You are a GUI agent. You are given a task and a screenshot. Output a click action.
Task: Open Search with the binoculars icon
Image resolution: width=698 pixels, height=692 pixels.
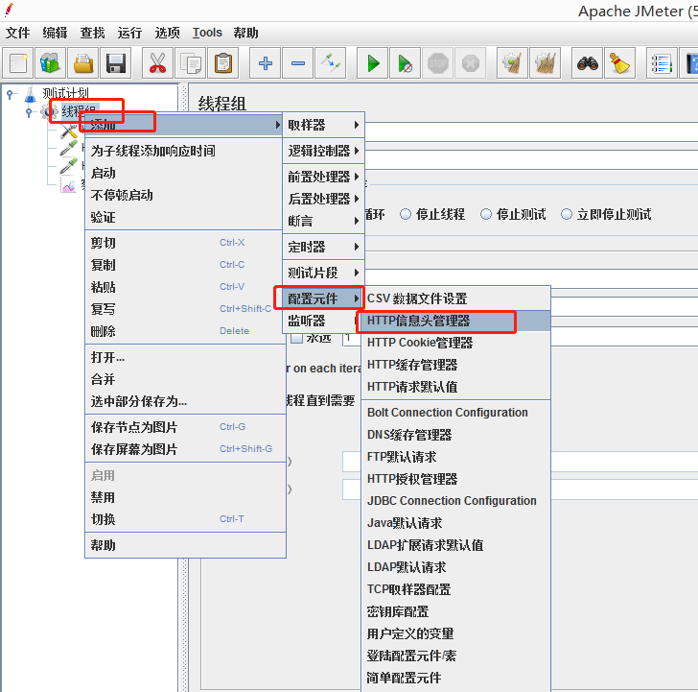pyautogui.click(x=587, y=63)
